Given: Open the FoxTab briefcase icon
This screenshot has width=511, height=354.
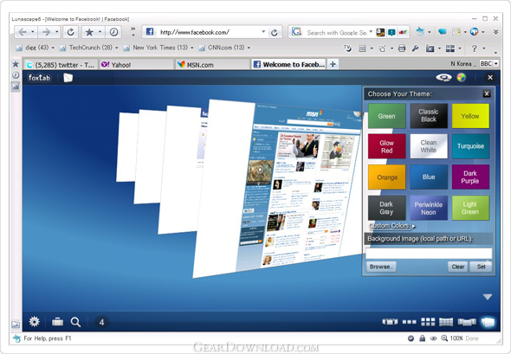Looking at the screenshot, I should (58, 322).
